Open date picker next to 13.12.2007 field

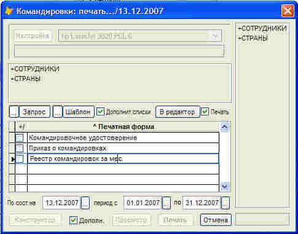point(85,203)
